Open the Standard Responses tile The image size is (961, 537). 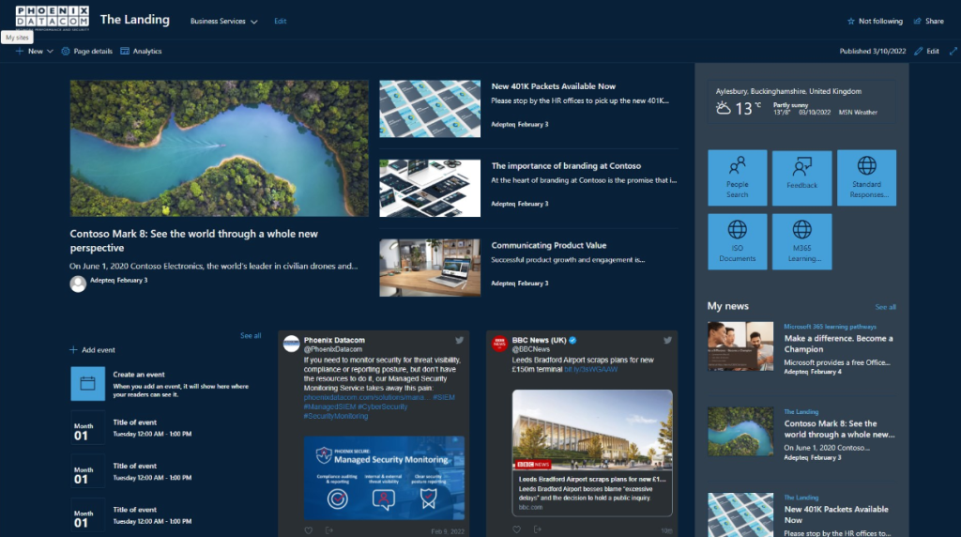pos(866,177)
